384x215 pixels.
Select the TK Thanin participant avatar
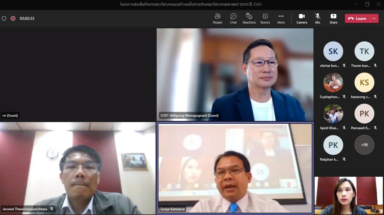364,51
